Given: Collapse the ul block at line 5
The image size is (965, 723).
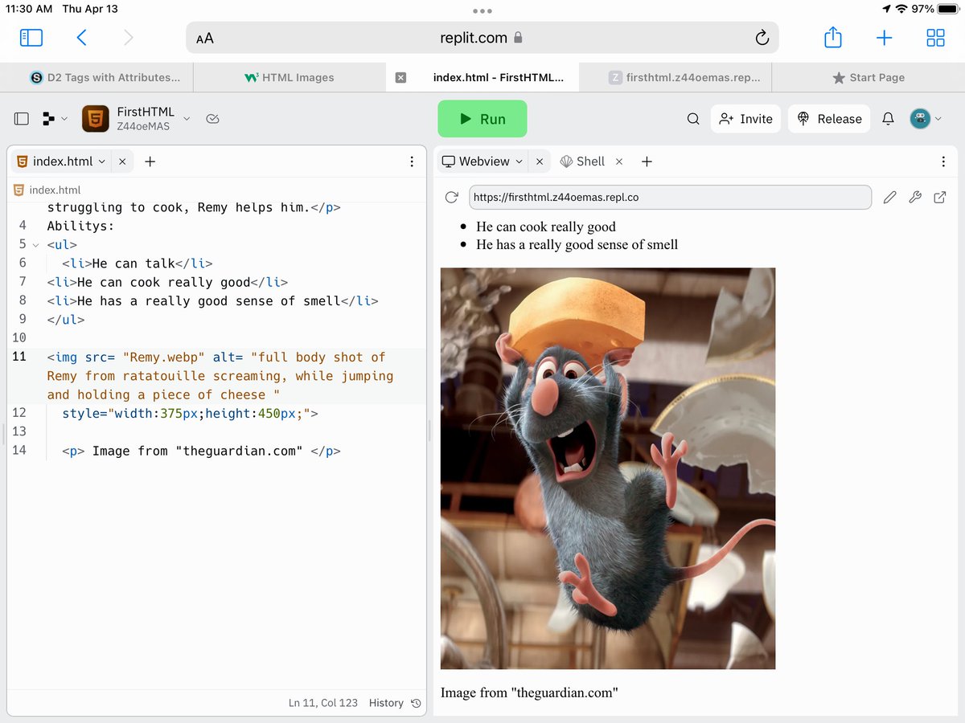Looking at the screenshot, I should [35, 244].
